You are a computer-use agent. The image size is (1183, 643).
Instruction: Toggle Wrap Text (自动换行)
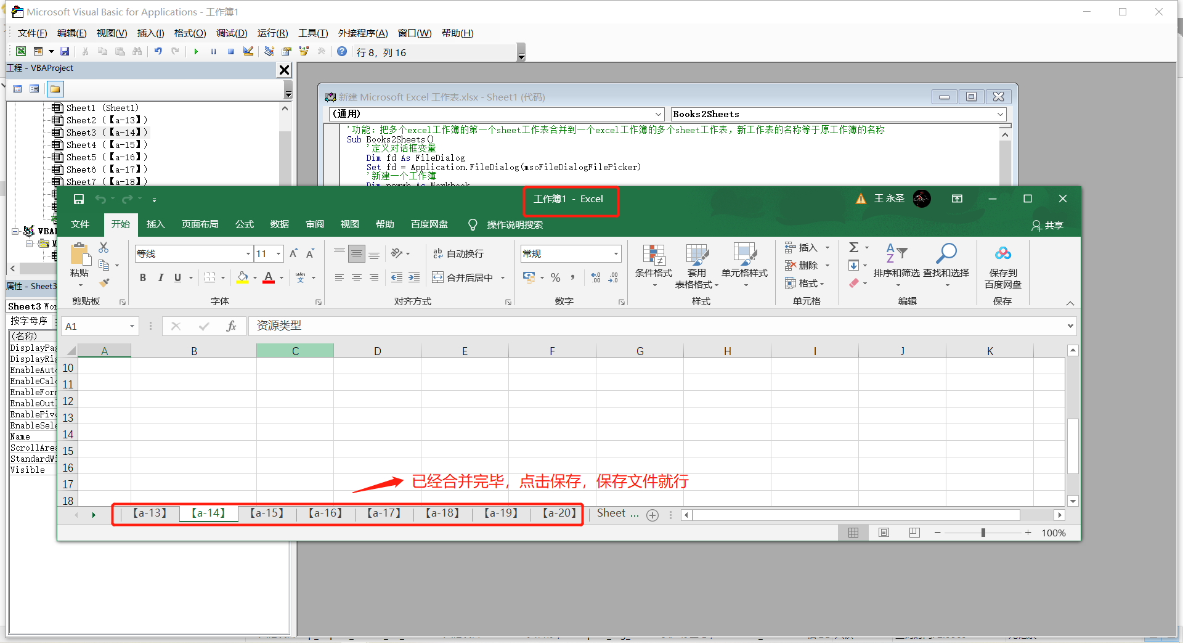[x=458, y=253]
